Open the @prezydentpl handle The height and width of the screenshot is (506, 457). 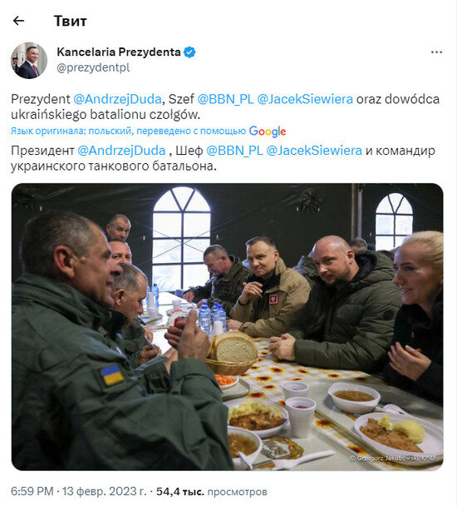[93, 67]
